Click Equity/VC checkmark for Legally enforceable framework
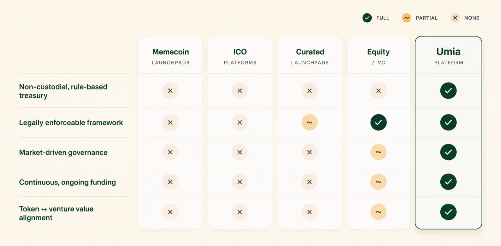The height and width of the screenshot is (246, 501). click(379, 122)
